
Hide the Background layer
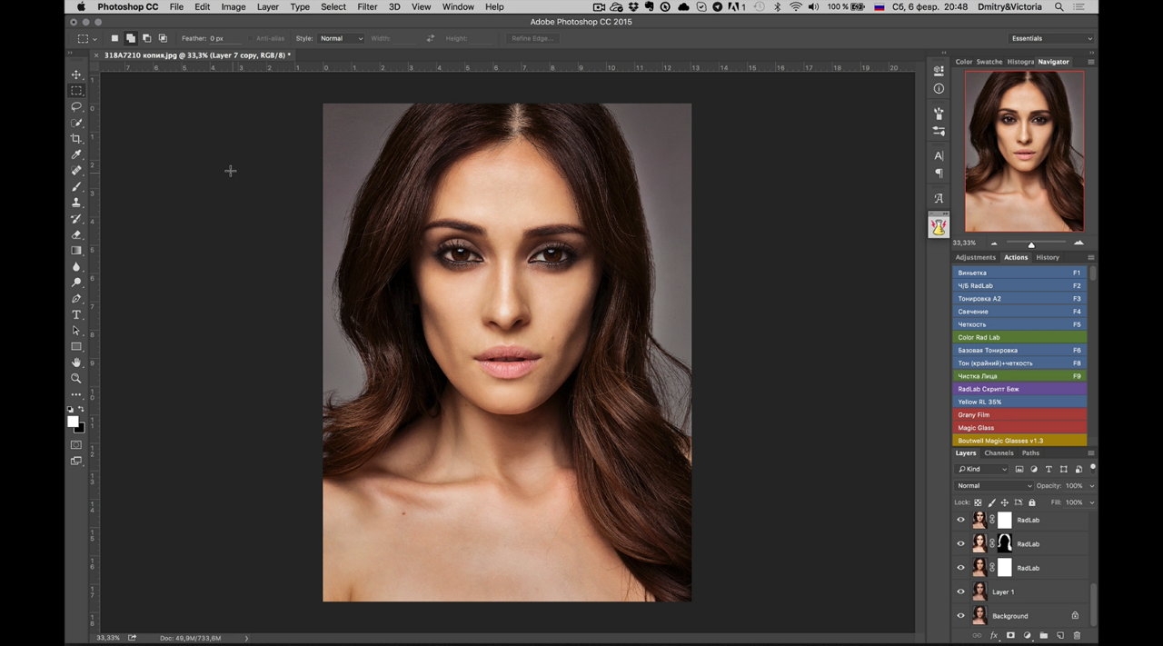pyautogui.click(x=960, y=616)
